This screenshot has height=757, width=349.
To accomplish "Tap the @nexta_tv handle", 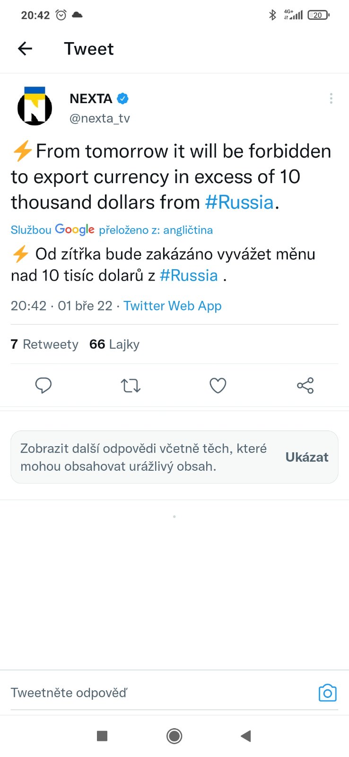I will [x=100, y=118].
